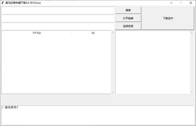Viewport: 196px width, 126px height.
Task: Click down arrow of right text panel scrollbar
Action: (x=192, y=92)
